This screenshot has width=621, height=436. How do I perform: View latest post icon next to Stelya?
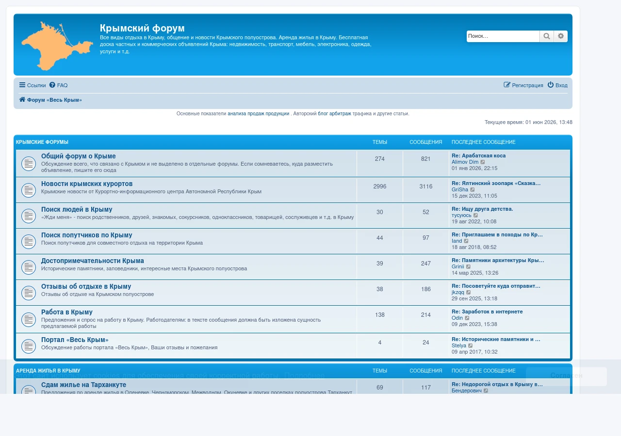click(x=471, y=346)
